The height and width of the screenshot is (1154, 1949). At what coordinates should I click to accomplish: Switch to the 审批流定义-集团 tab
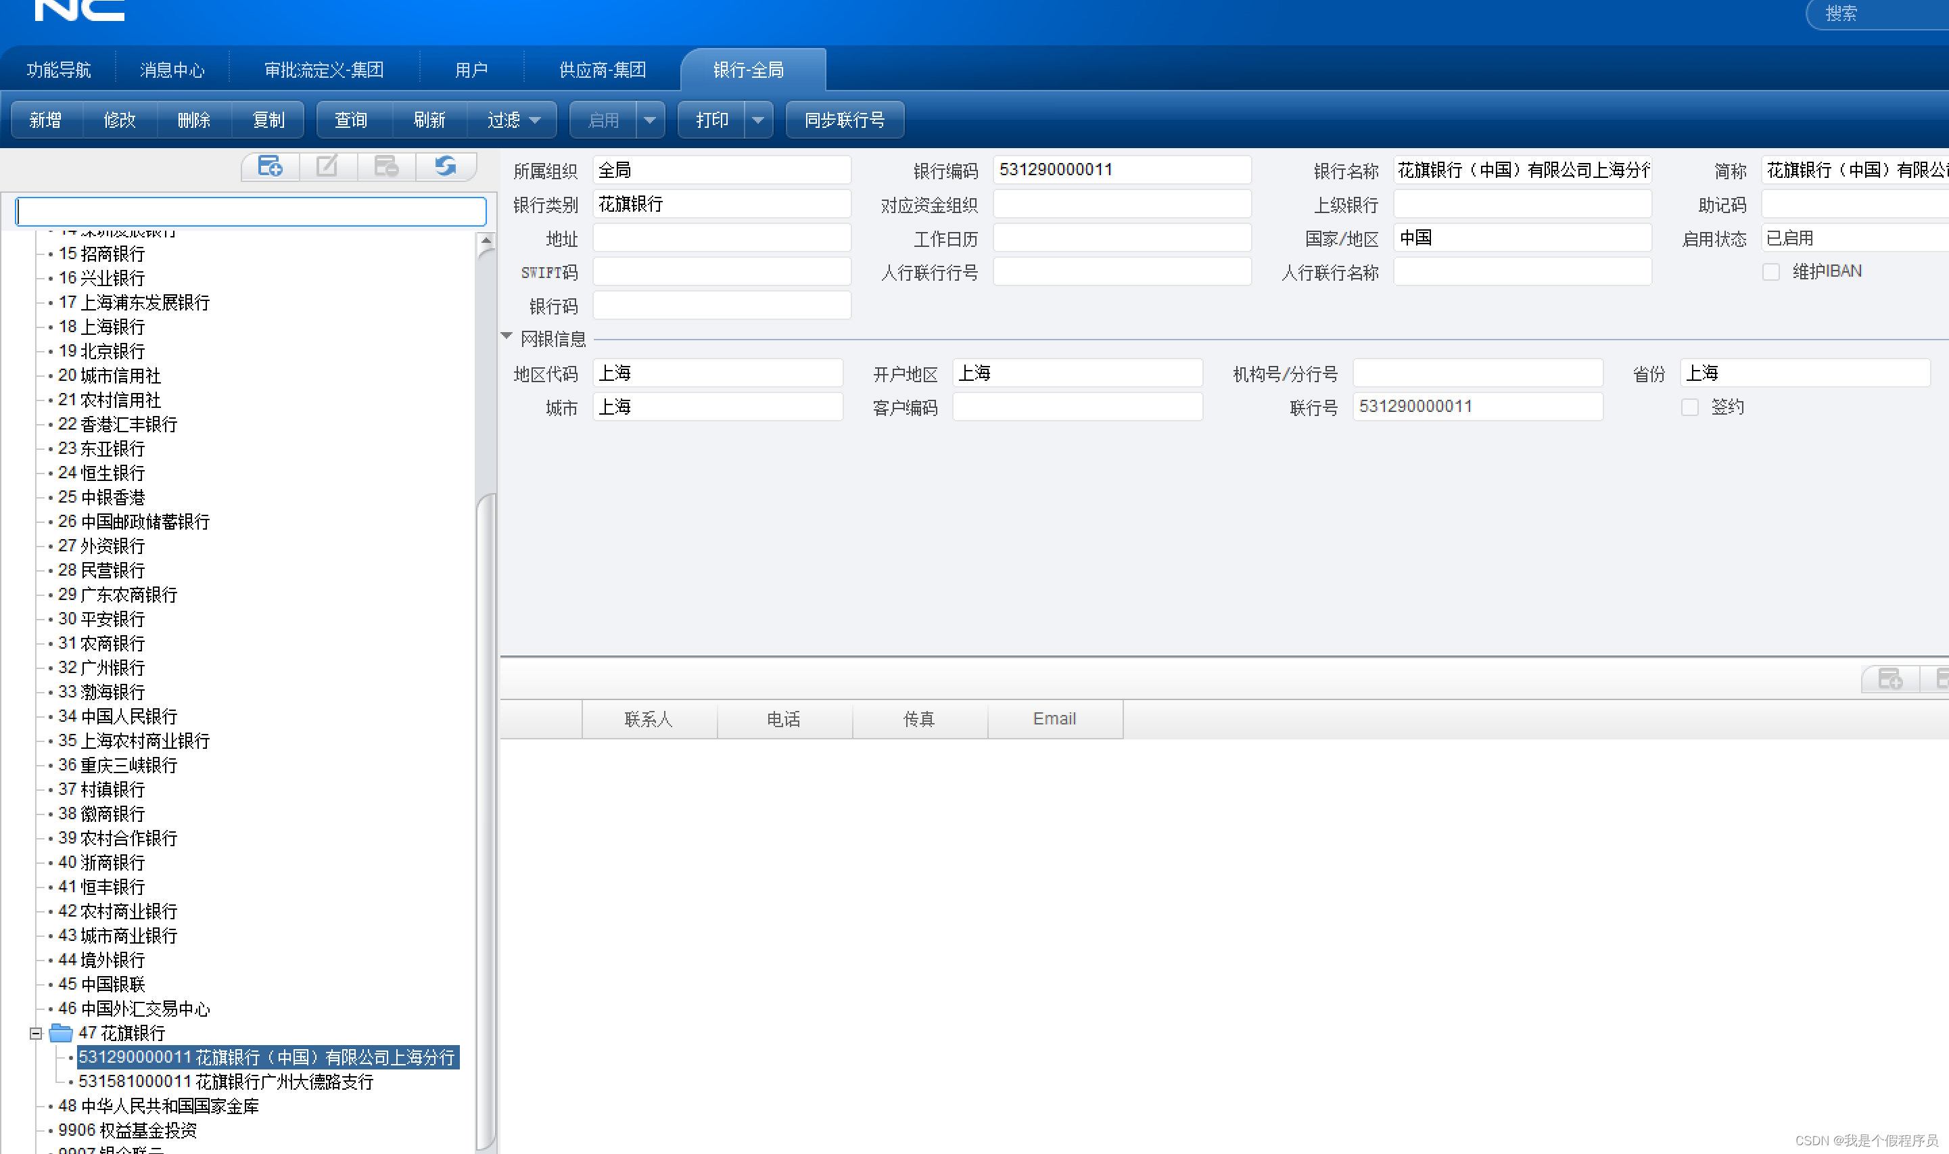coord(323,70)
